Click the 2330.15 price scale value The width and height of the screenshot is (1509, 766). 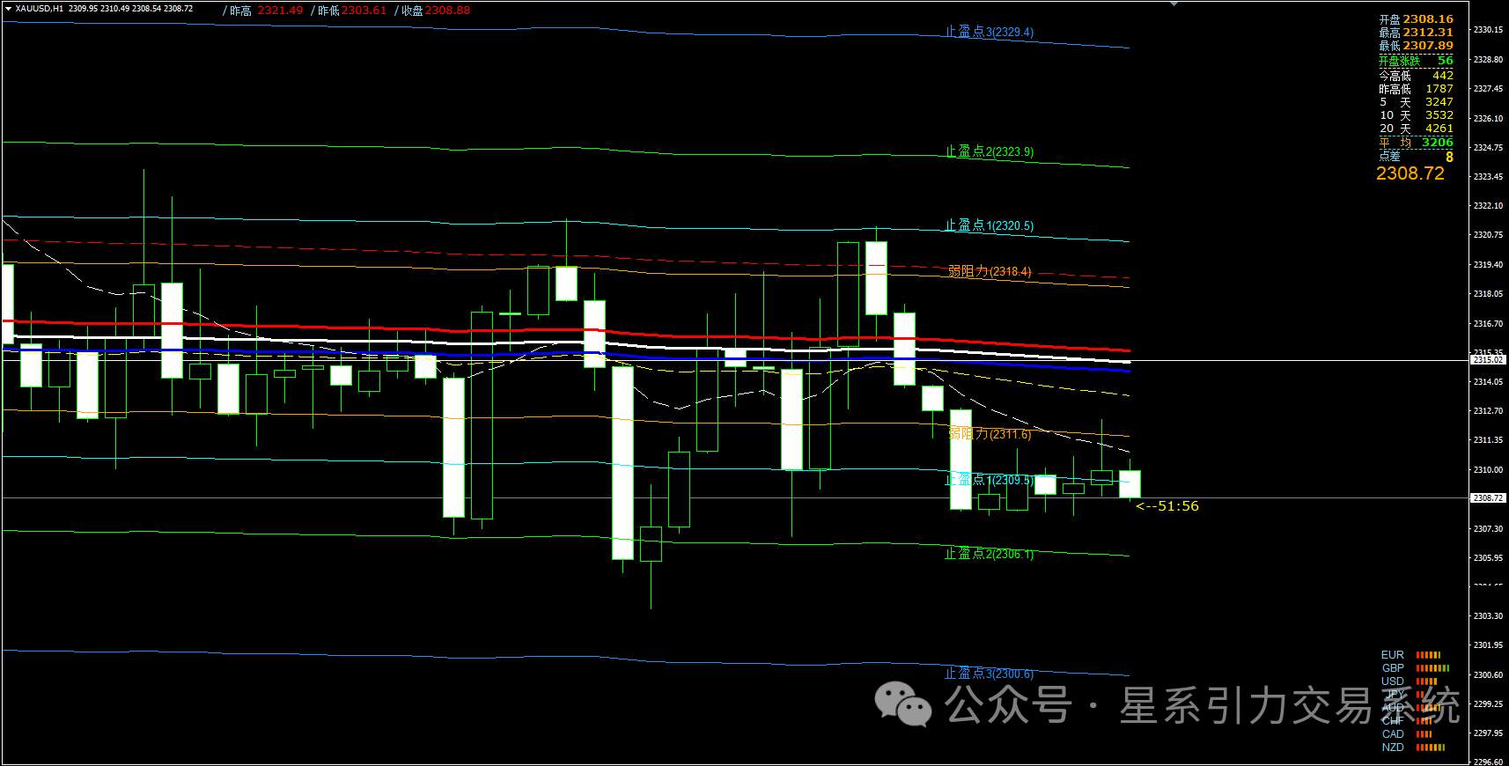coord(1488,30)
